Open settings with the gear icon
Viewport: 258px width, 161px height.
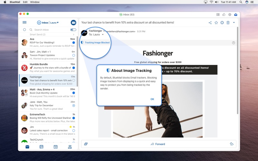coord(230,14)
